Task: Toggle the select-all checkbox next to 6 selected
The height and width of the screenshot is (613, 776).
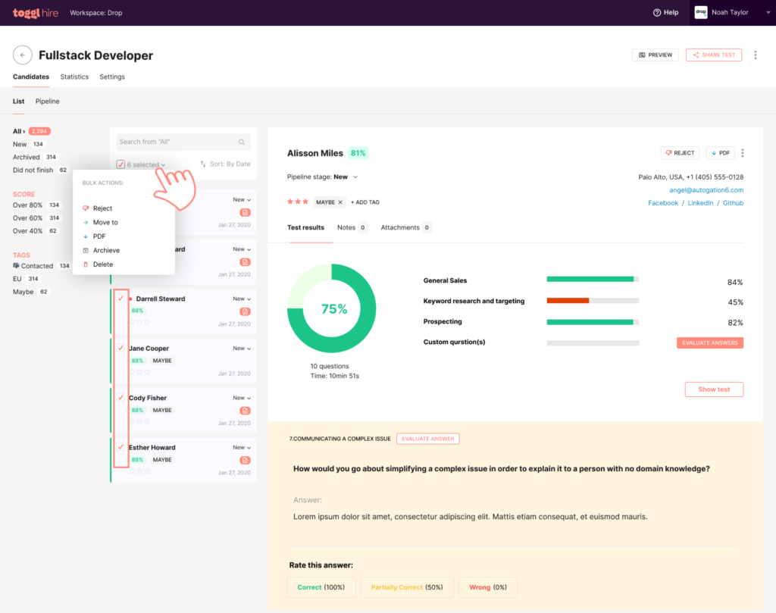Action: (x=121, y=164)
